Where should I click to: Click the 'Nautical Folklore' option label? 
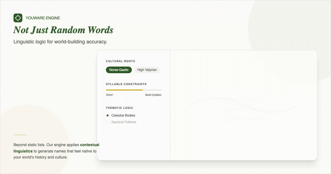pos(124,122)
